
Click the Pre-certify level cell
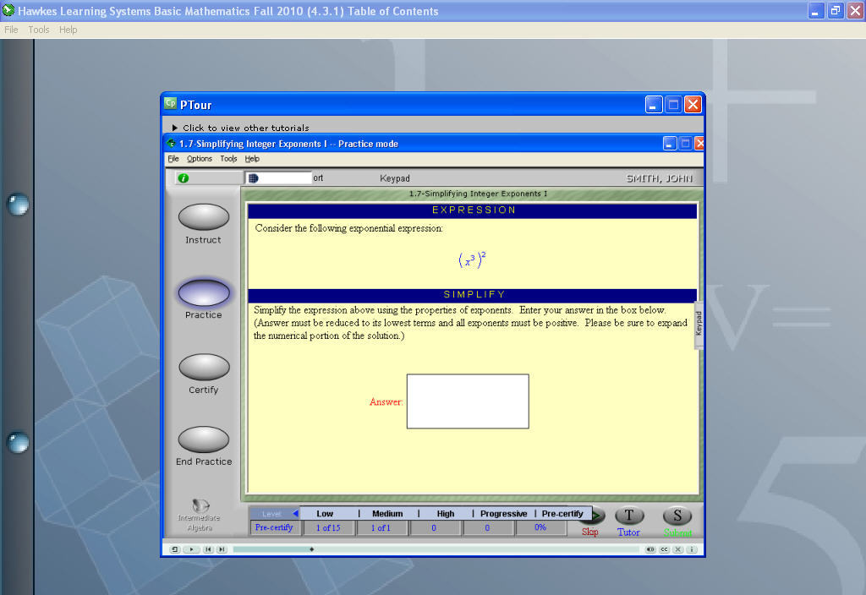(274, 527)
